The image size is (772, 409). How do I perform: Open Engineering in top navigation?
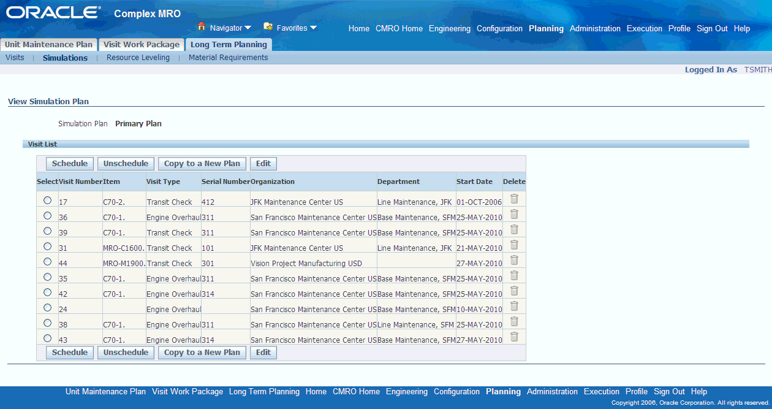point(450,29)
